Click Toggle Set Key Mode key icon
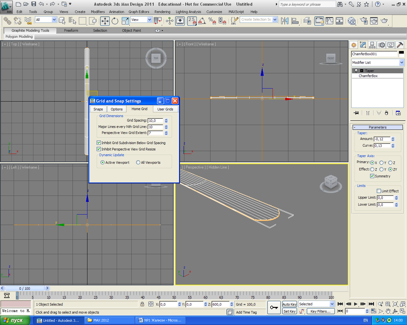This screenshot has width=407, height=325. point(274,308)
